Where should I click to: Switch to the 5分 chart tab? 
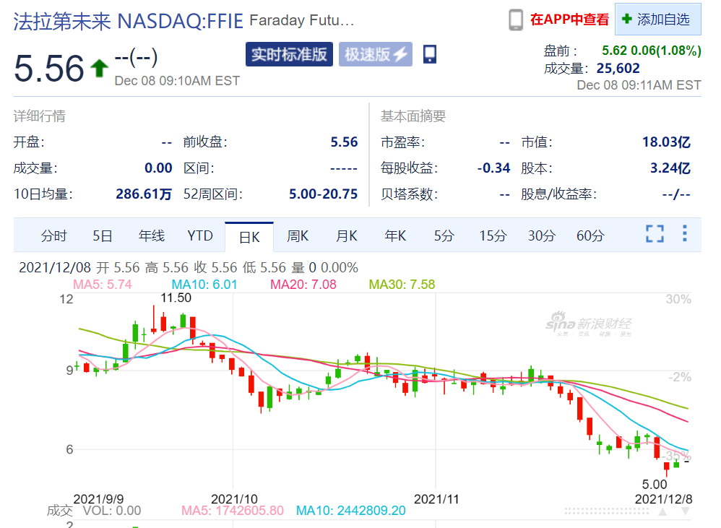pyautogui.click(x=444, y=235)
